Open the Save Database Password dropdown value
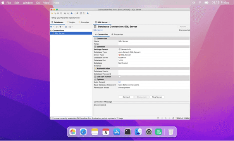Screen dimensions: 234x141 point(154,85)
